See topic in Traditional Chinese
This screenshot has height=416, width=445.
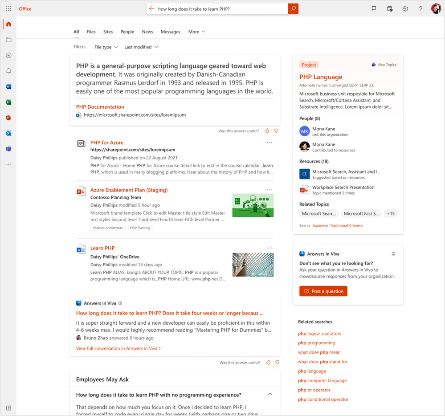346,225
